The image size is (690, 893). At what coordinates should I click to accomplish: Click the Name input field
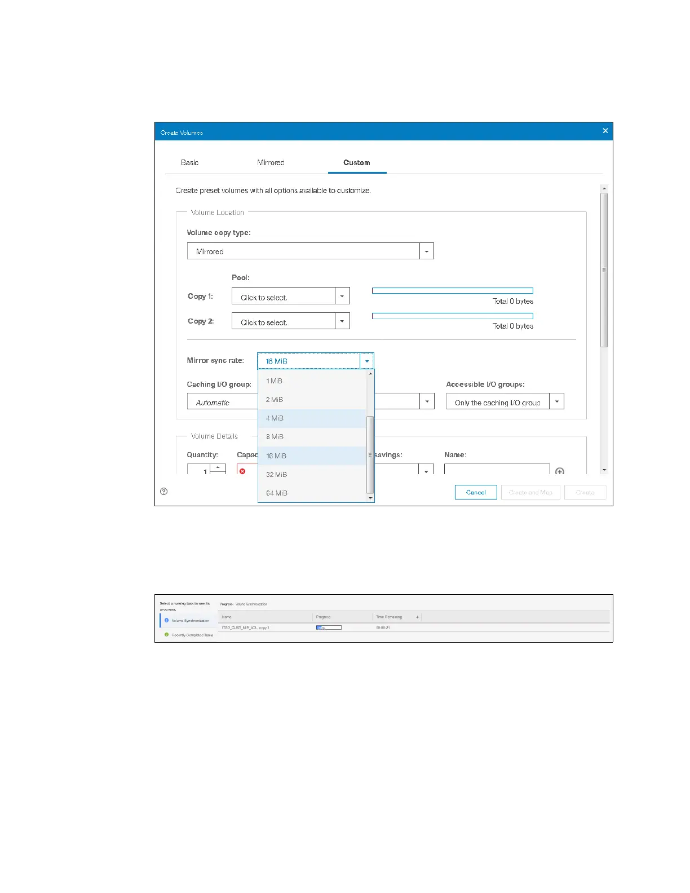point(497,470)
